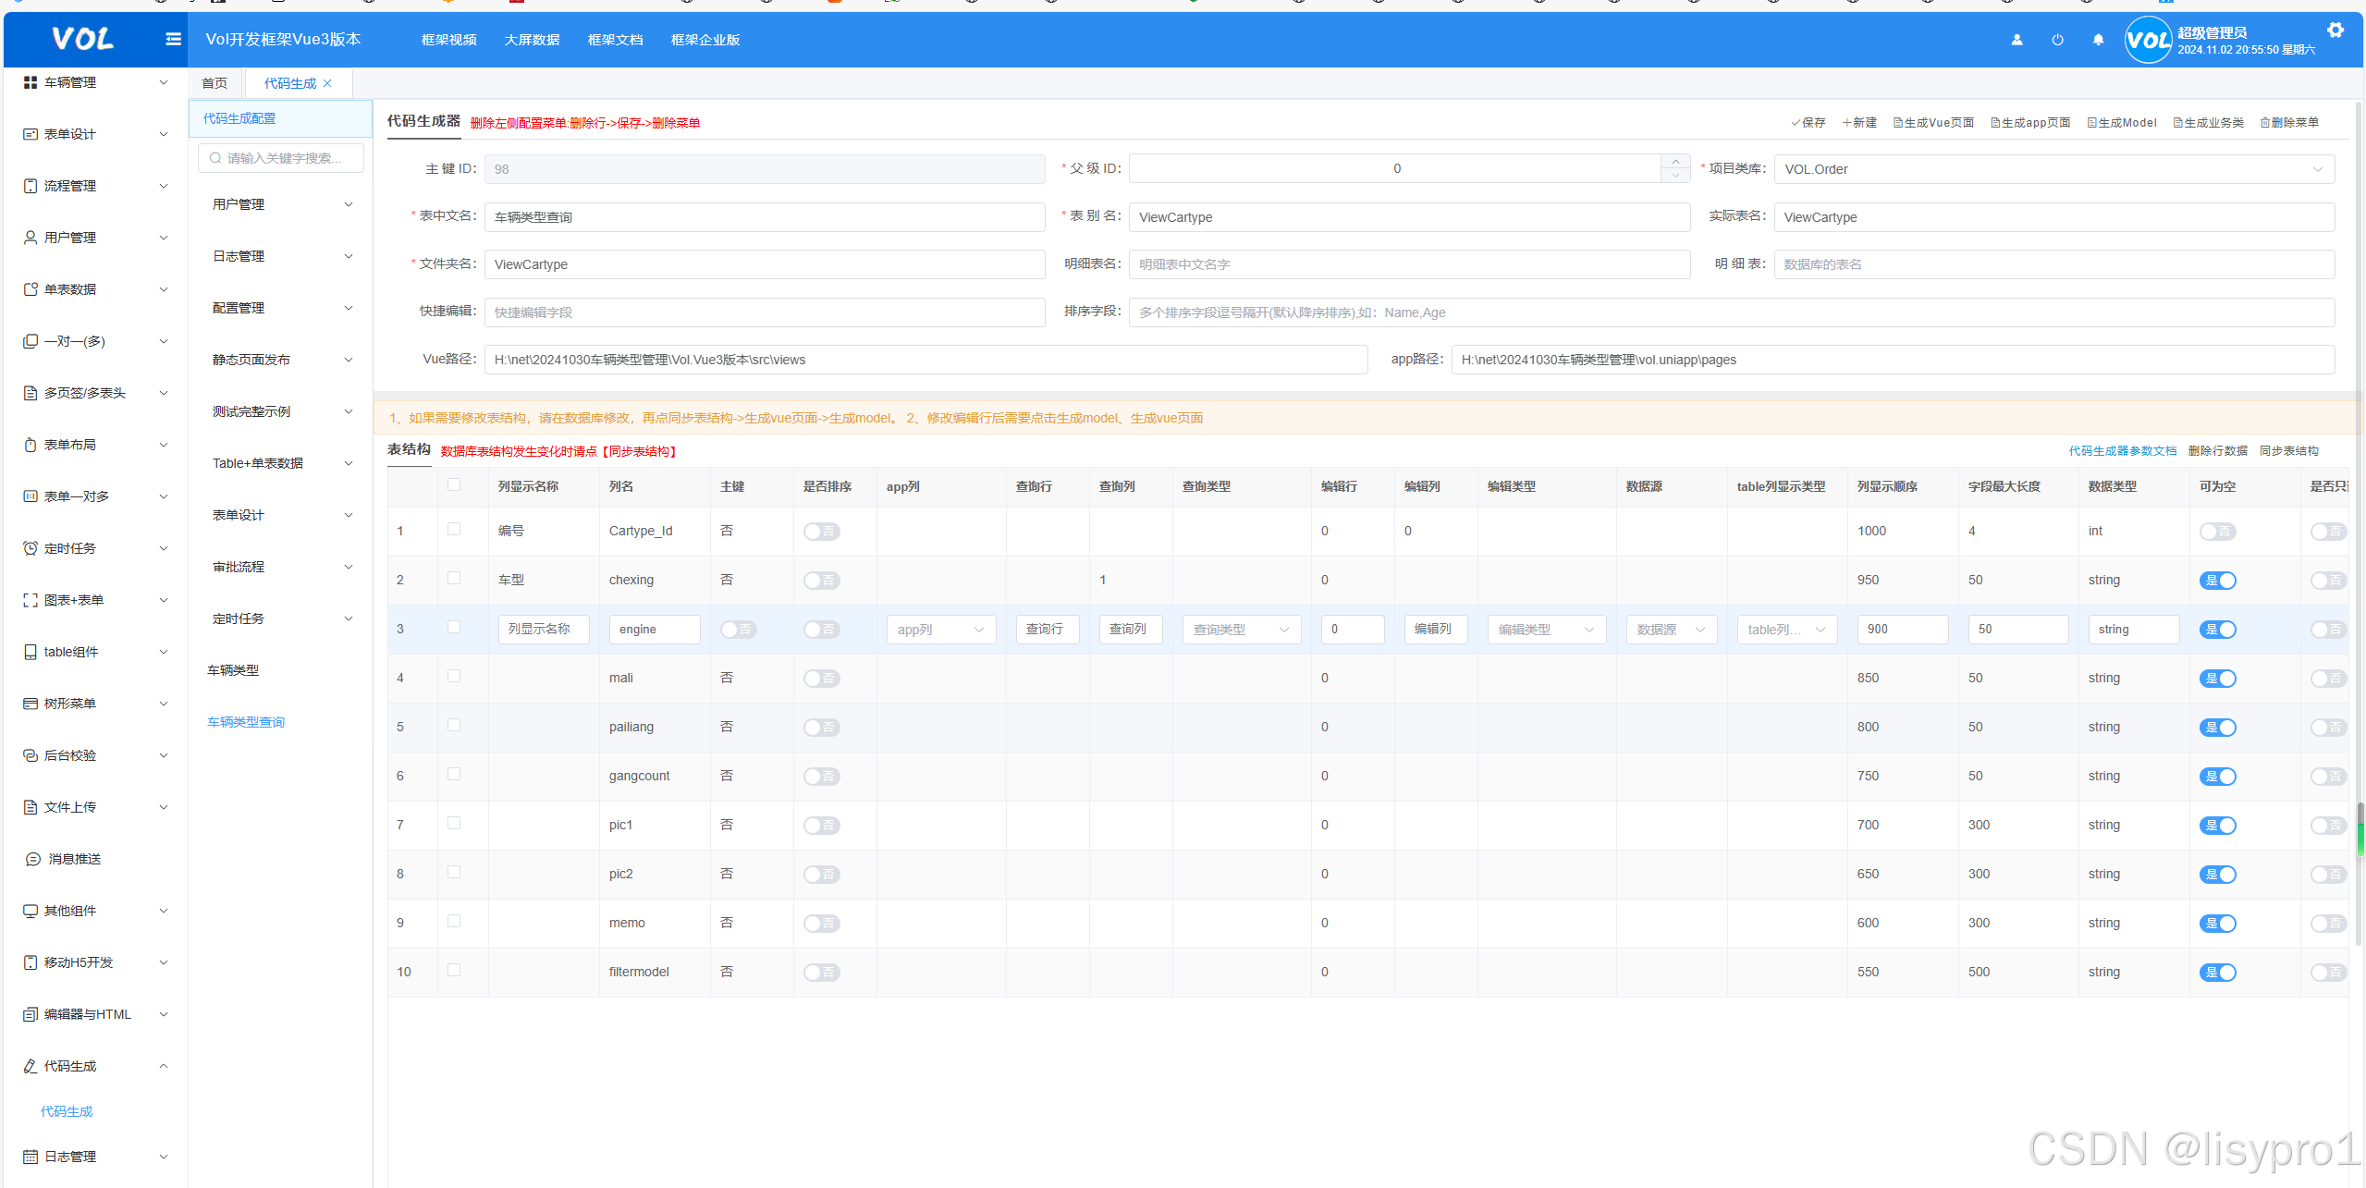Close the 代码生成 tab with X
The width and height of the screenshot is (2366, 1188).
click(x=327, y=83)
